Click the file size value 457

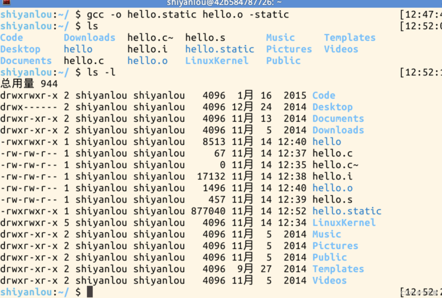tap(217, 200)
